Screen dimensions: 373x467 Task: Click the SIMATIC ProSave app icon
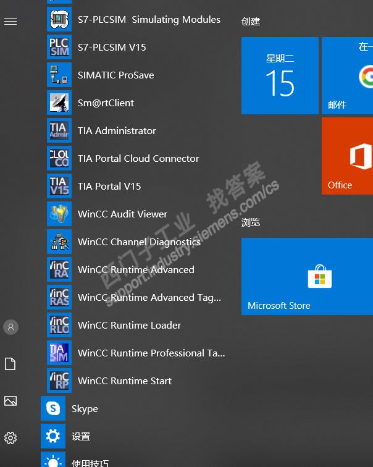59,75
